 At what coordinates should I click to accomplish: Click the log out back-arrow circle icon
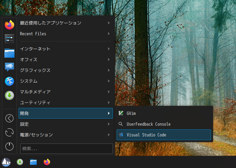[9, 118]
